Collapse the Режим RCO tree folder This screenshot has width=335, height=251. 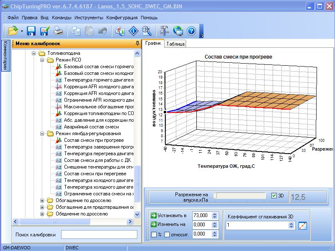click(42, 60)
